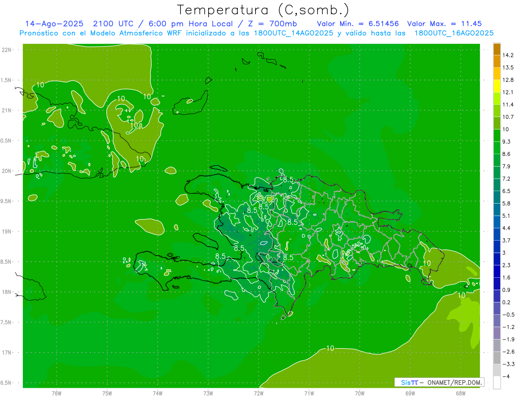The image size is (517, 399).
Task: Click the "2.3" color bar value
Action: (507, 265)
